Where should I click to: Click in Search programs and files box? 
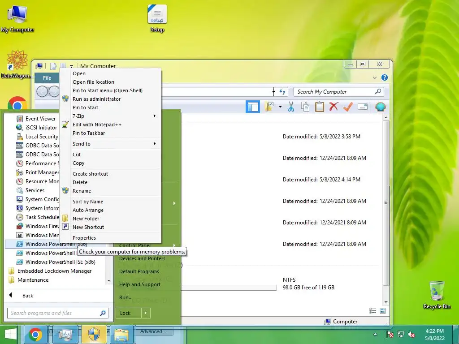tap(58, 313)
